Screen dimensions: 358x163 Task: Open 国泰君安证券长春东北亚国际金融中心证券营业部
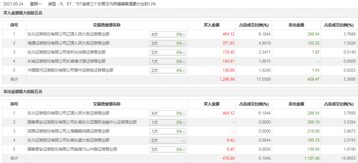(x=82, y=122)
